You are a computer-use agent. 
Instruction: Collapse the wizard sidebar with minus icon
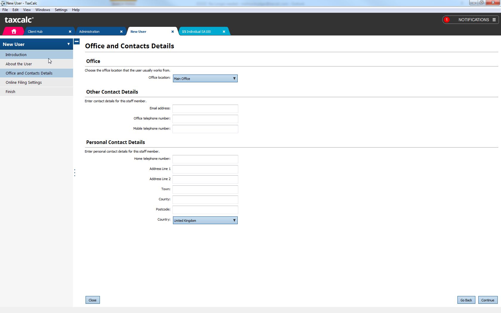tap(77, 42)
